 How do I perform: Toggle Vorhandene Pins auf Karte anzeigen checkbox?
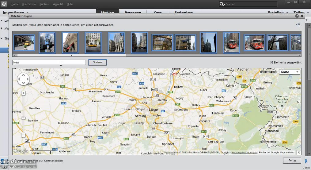pyautogui.click(x=14, y=161)
